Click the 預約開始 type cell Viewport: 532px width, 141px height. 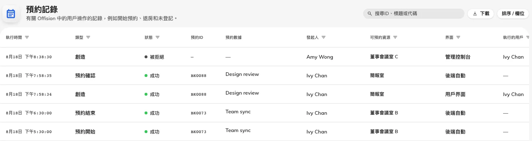coord(85,132)
